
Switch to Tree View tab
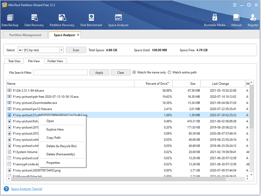pos(14,61)
